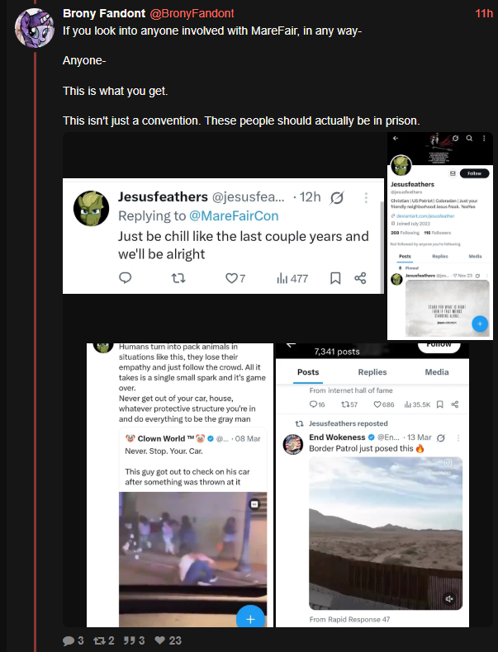Click the blue compose button over street video
The width and height of the screenshot is (498, 652).
click(251, 617)
